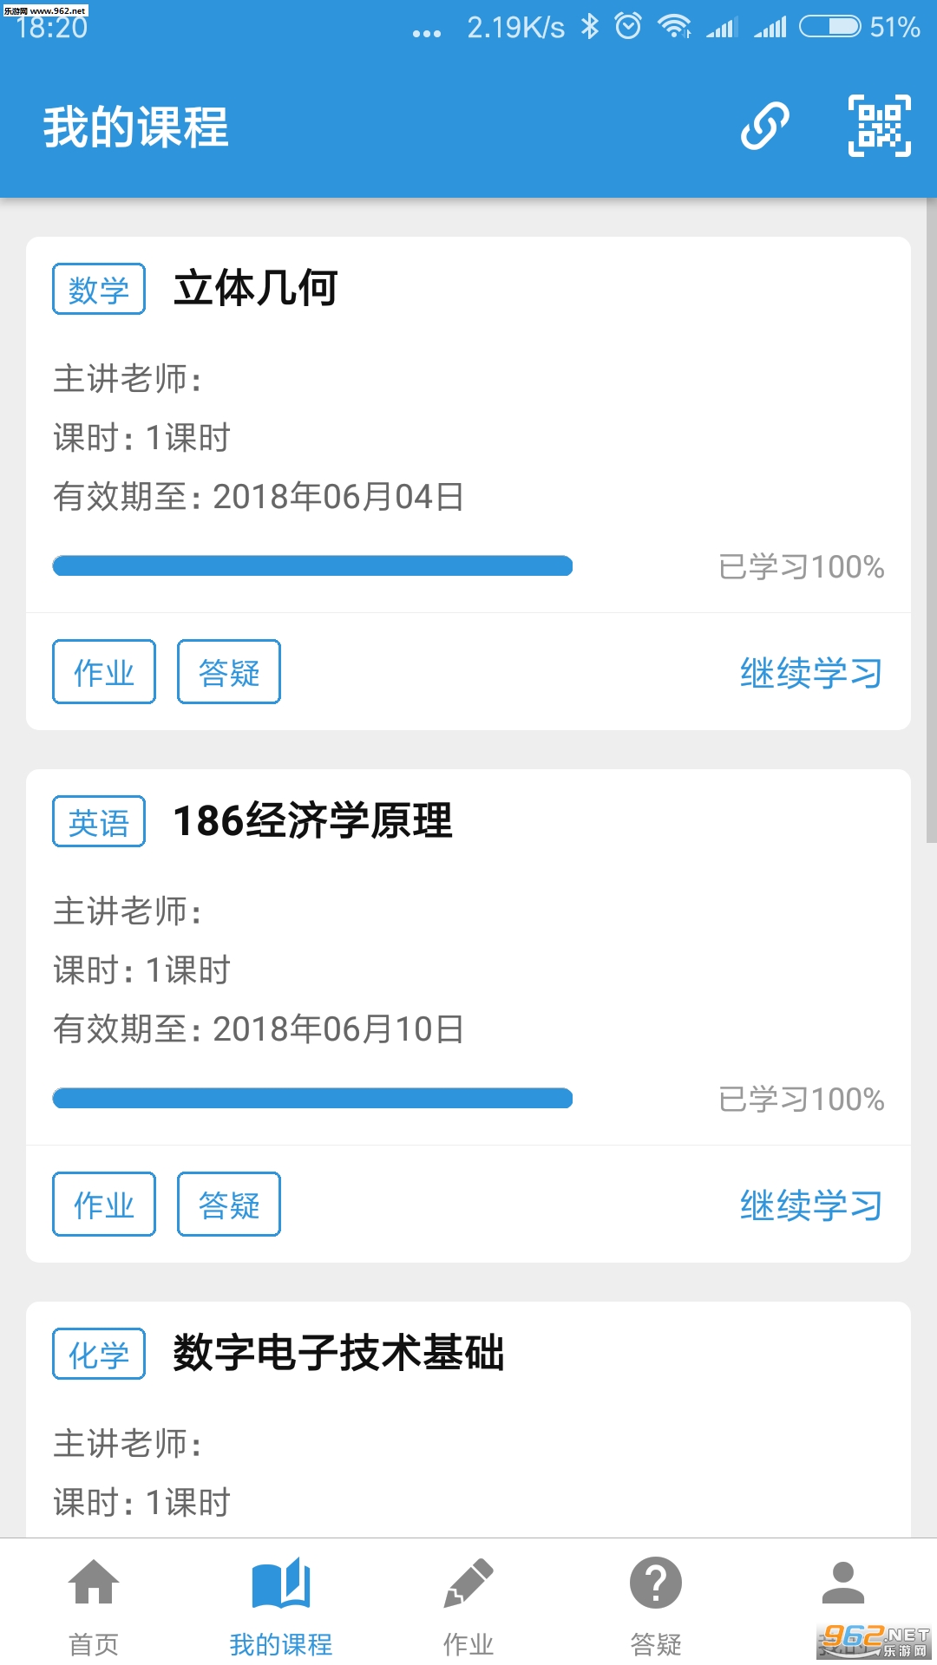This screenshot has width=937, height=1665.
Task: Click the 186经济学原理 progress bar
Action: tap(312, 1099)
